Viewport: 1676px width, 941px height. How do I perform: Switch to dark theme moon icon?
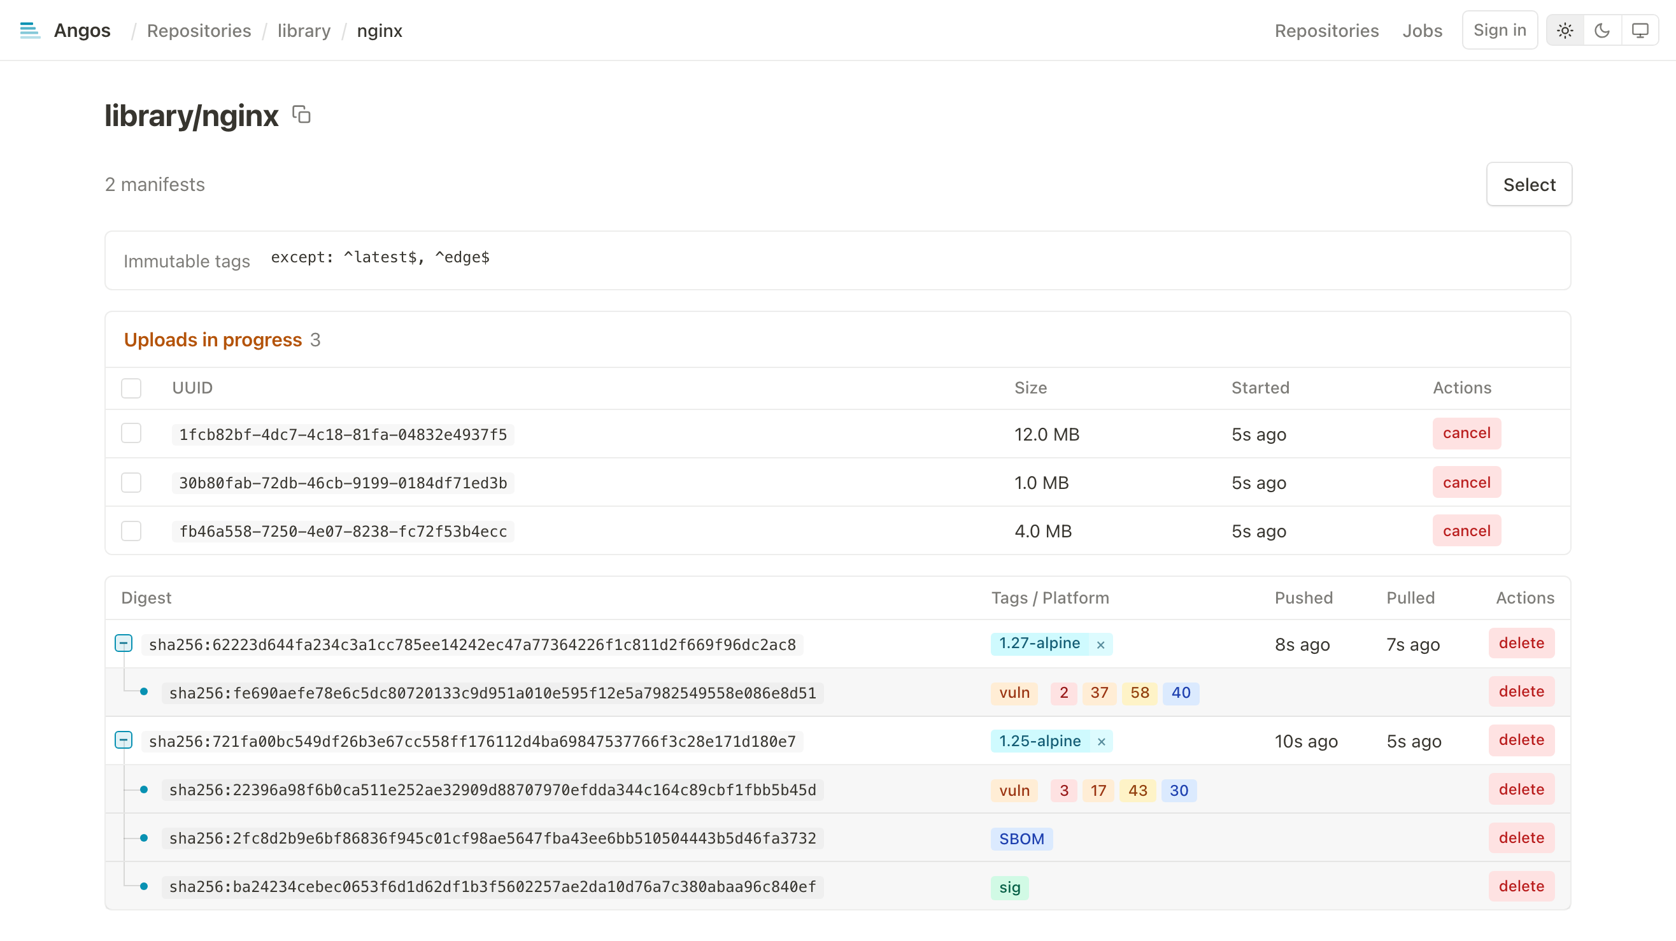[1602, 31]
